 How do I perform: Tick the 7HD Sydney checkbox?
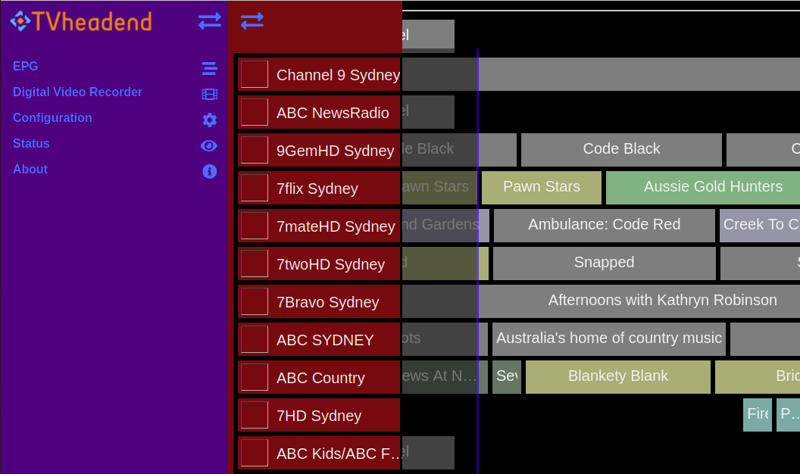tap(255, 416)
